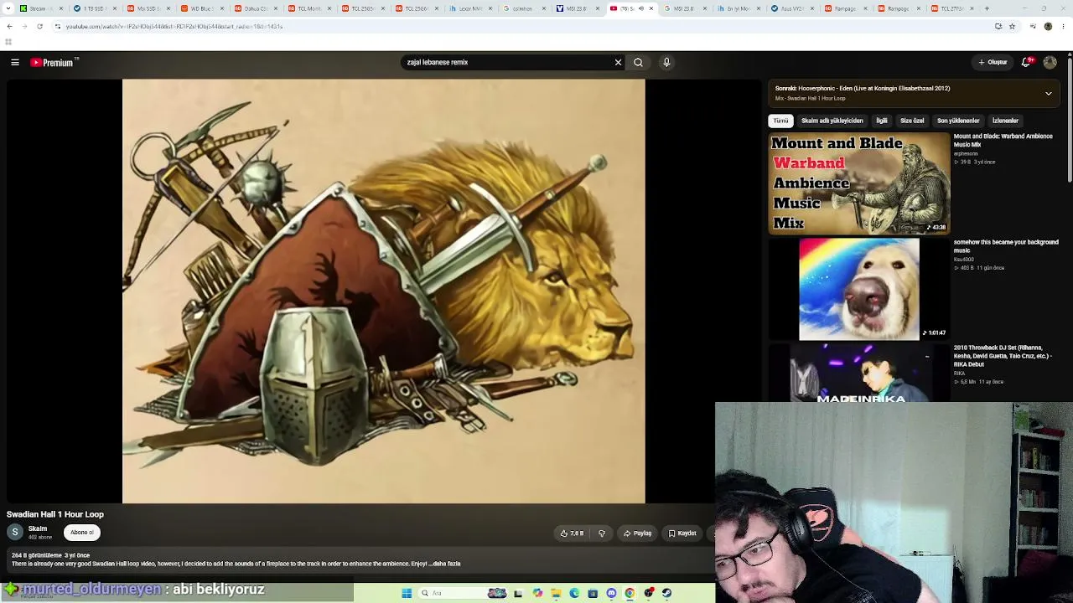Open 'somehow this became your background music' title
1073x603 pixels.
click(1006, 246)
